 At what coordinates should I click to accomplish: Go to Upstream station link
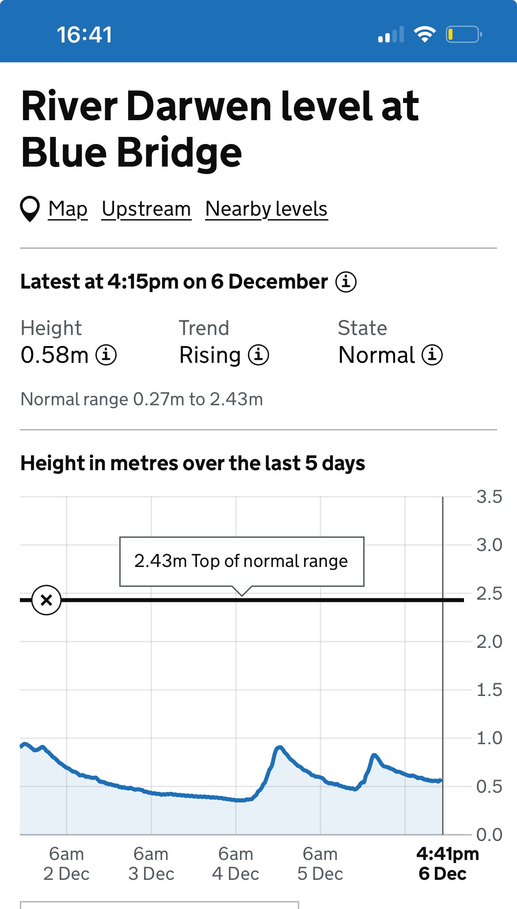(x=146, y=209)
